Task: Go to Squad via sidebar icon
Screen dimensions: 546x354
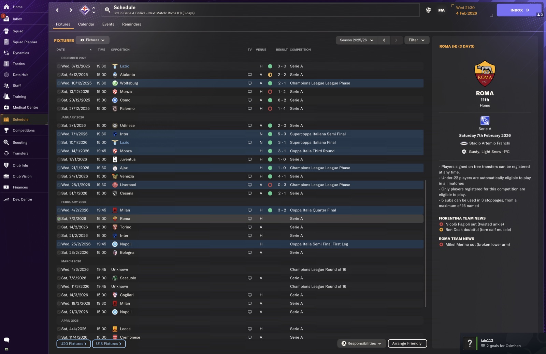Action: click(6, 31)
